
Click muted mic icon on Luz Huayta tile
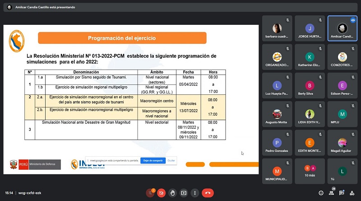click(288, 77)
